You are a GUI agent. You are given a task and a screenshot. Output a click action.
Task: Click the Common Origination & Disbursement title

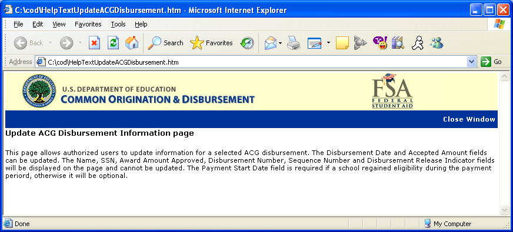[x=157, y=99]
